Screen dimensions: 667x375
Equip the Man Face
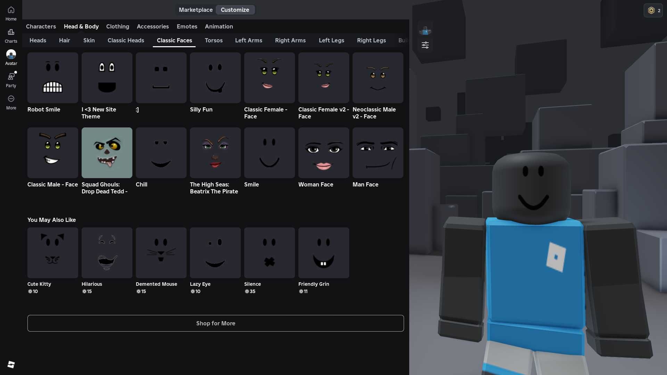(x=378, y=153)
